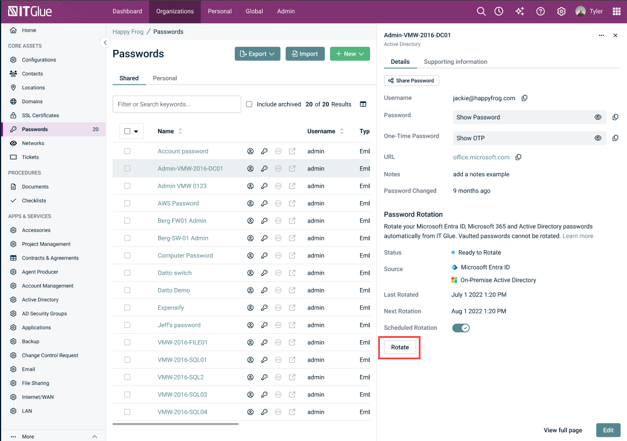Go to Home in sidebar

pyautogui.click(x=29, y=30)
